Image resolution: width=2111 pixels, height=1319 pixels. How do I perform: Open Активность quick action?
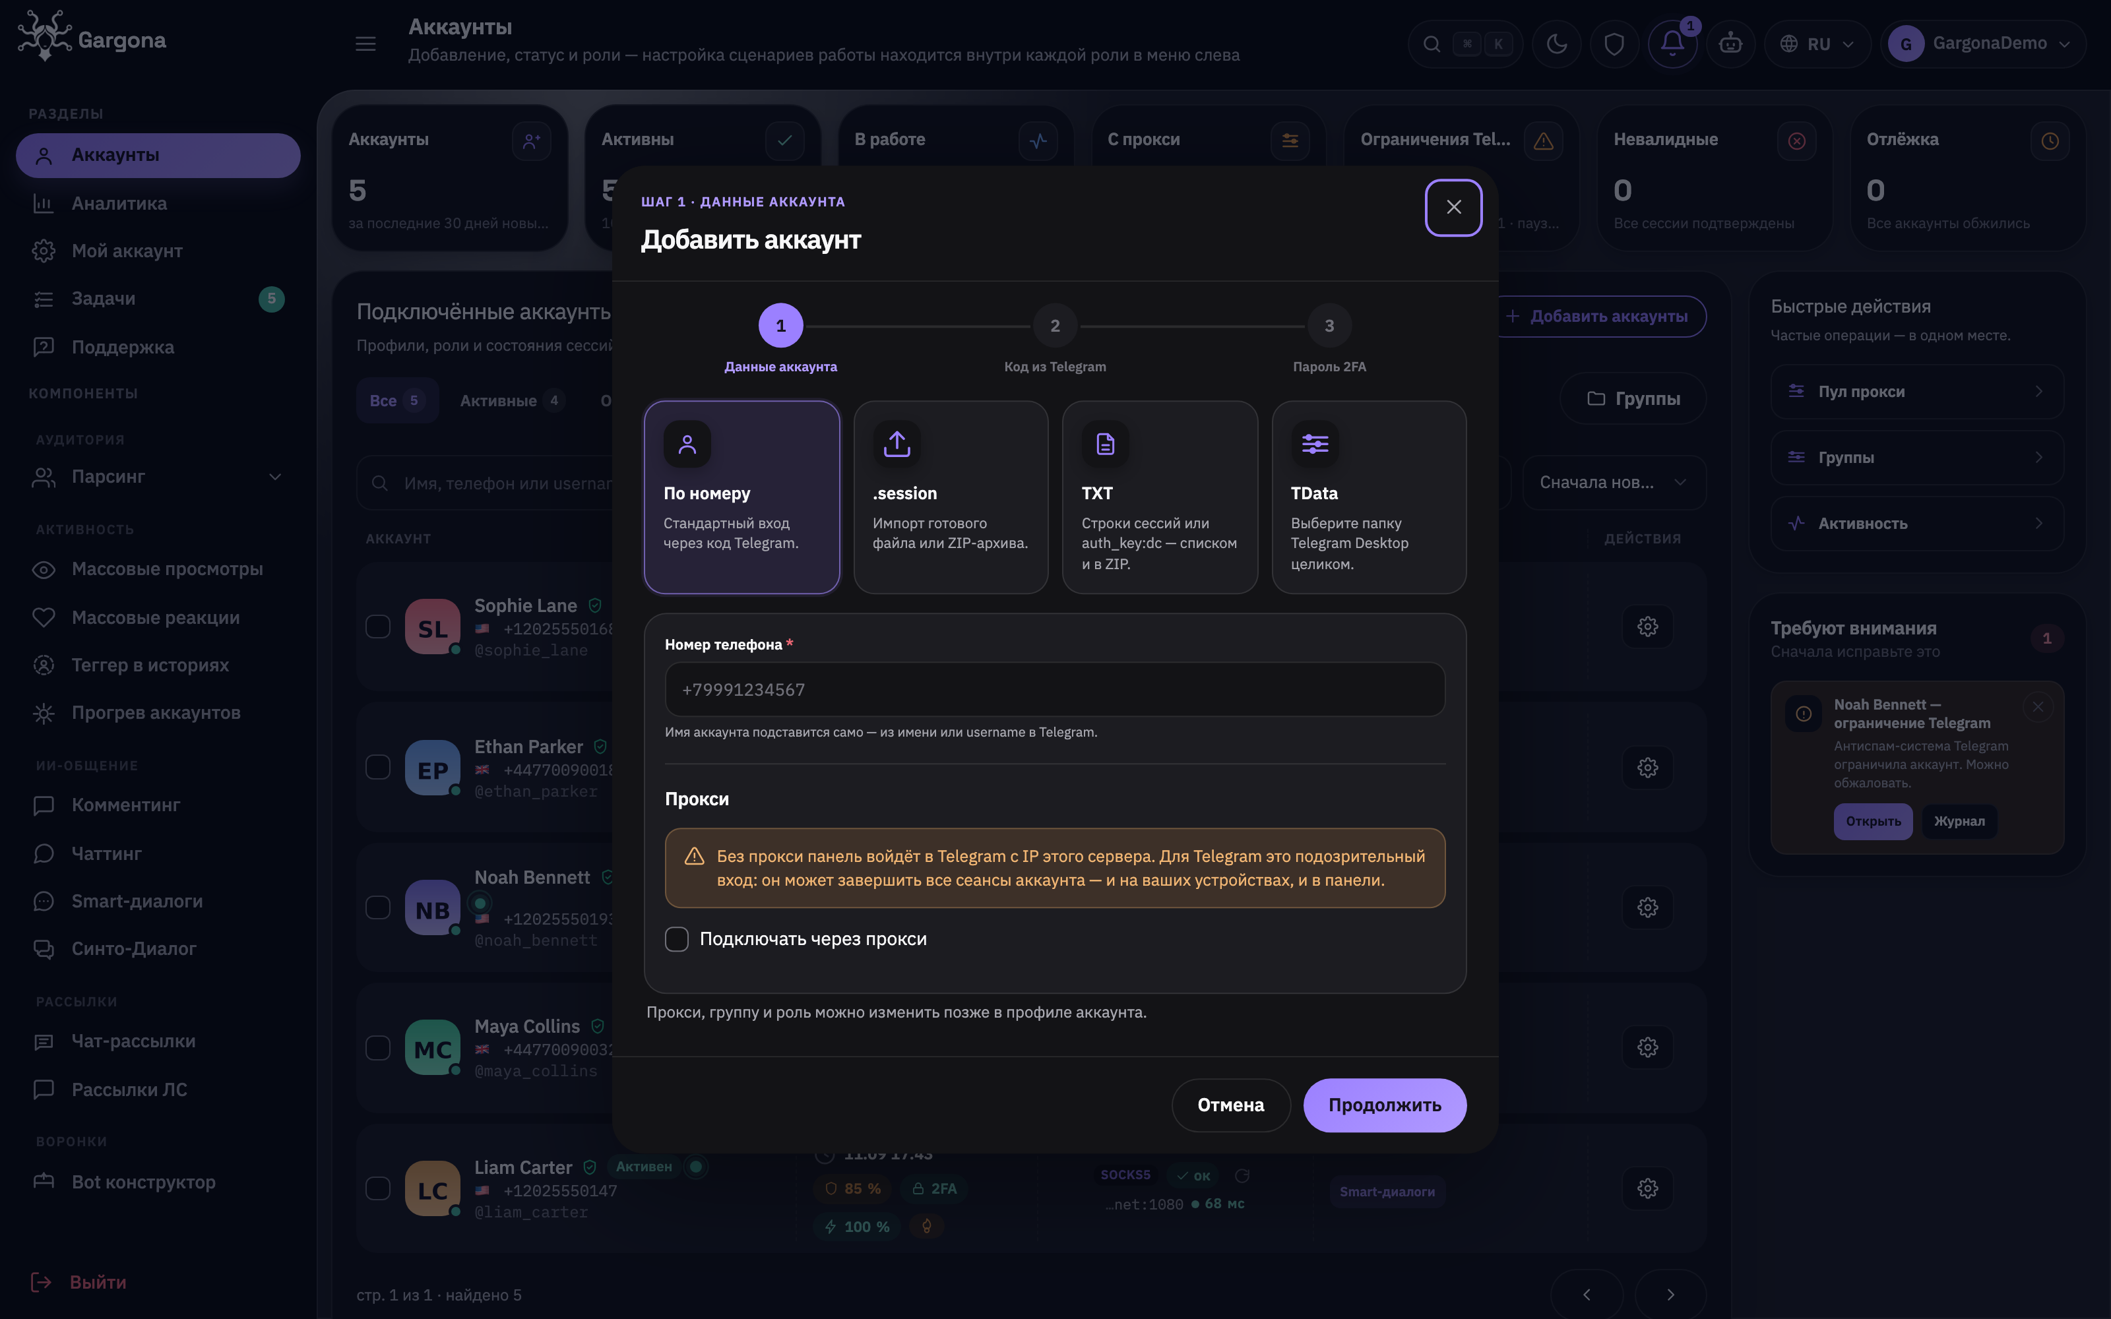pyautogui.click(x=1916, y=524)
